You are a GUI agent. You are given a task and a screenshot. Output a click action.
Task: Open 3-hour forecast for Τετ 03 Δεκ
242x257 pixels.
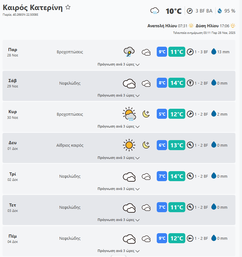point(118,220)
